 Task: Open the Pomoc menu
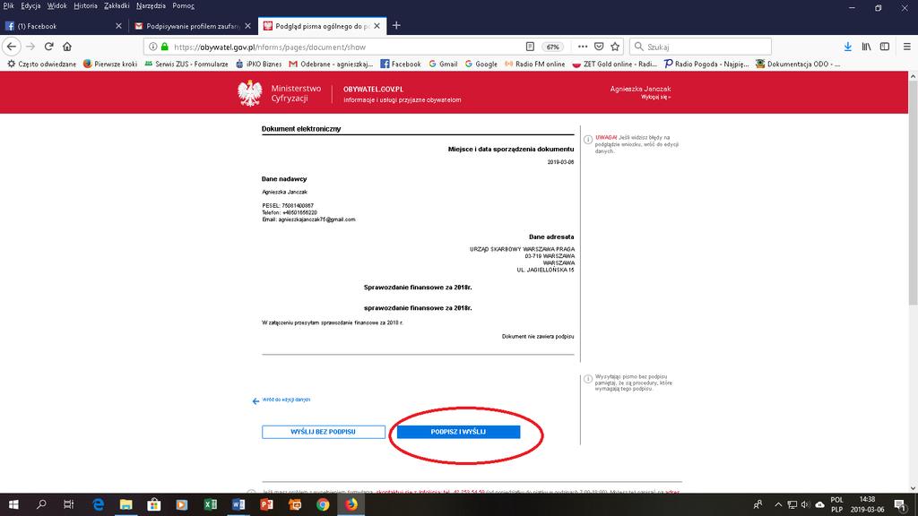[x=183, y=5]
